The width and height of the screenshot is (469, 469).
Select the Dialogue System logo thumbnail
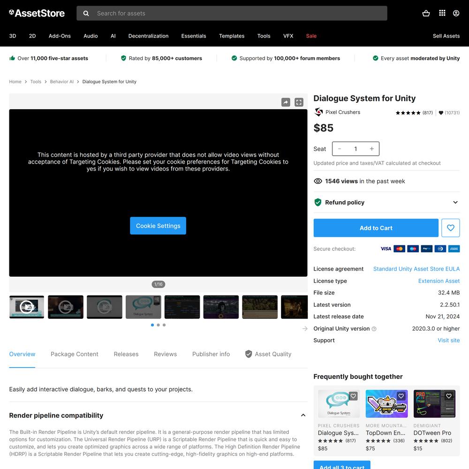[143, 307]
